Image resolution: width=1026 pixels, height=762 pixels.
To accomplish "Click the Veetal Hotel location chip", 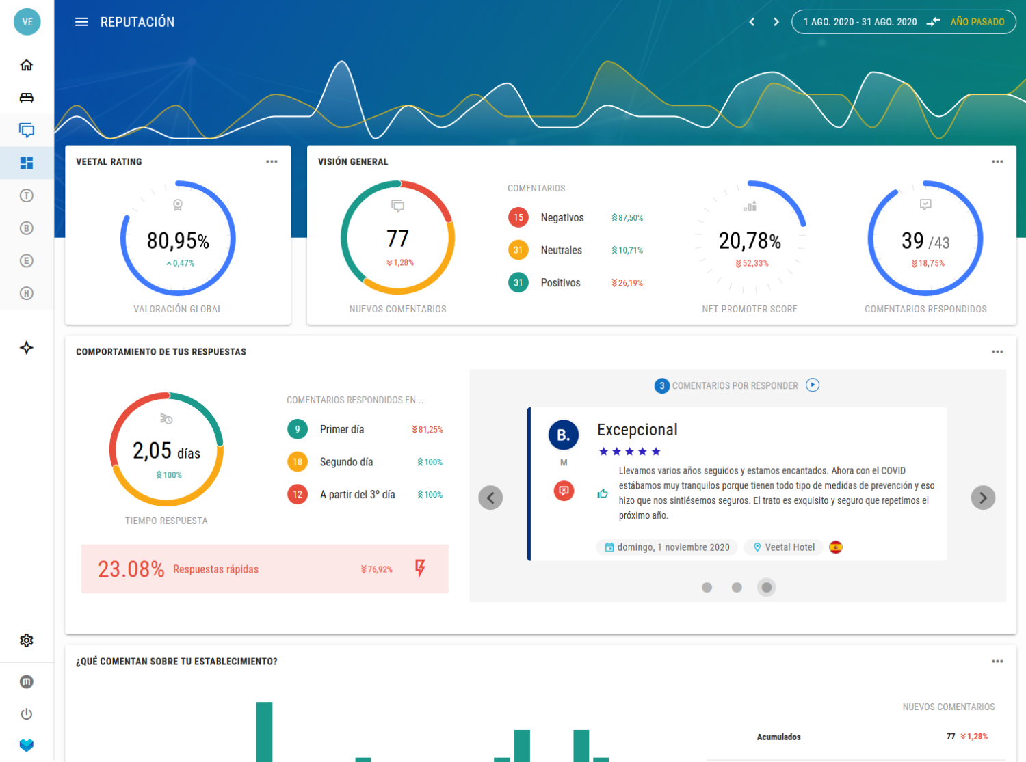I will pyautogui.click(x=784, y=547).
